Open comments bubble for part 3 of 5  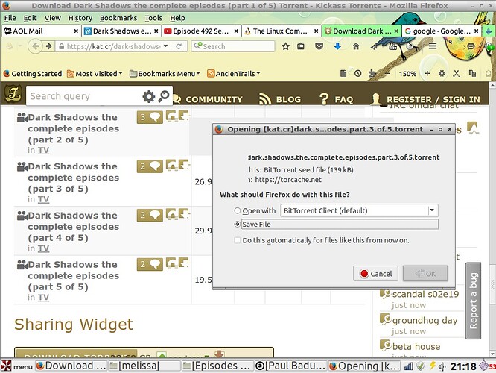tap(150, 166)
